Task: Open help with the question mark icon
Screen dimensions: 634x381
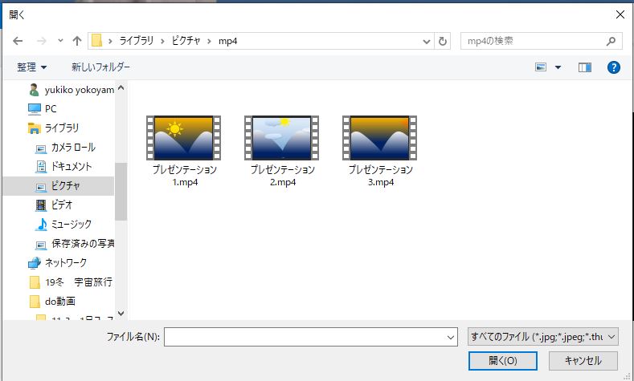Action: pos(613,67)
